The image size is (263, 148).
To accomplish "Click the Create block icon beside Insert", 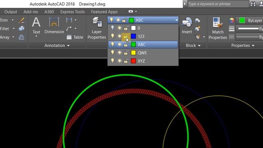I will tap(198, 20).
